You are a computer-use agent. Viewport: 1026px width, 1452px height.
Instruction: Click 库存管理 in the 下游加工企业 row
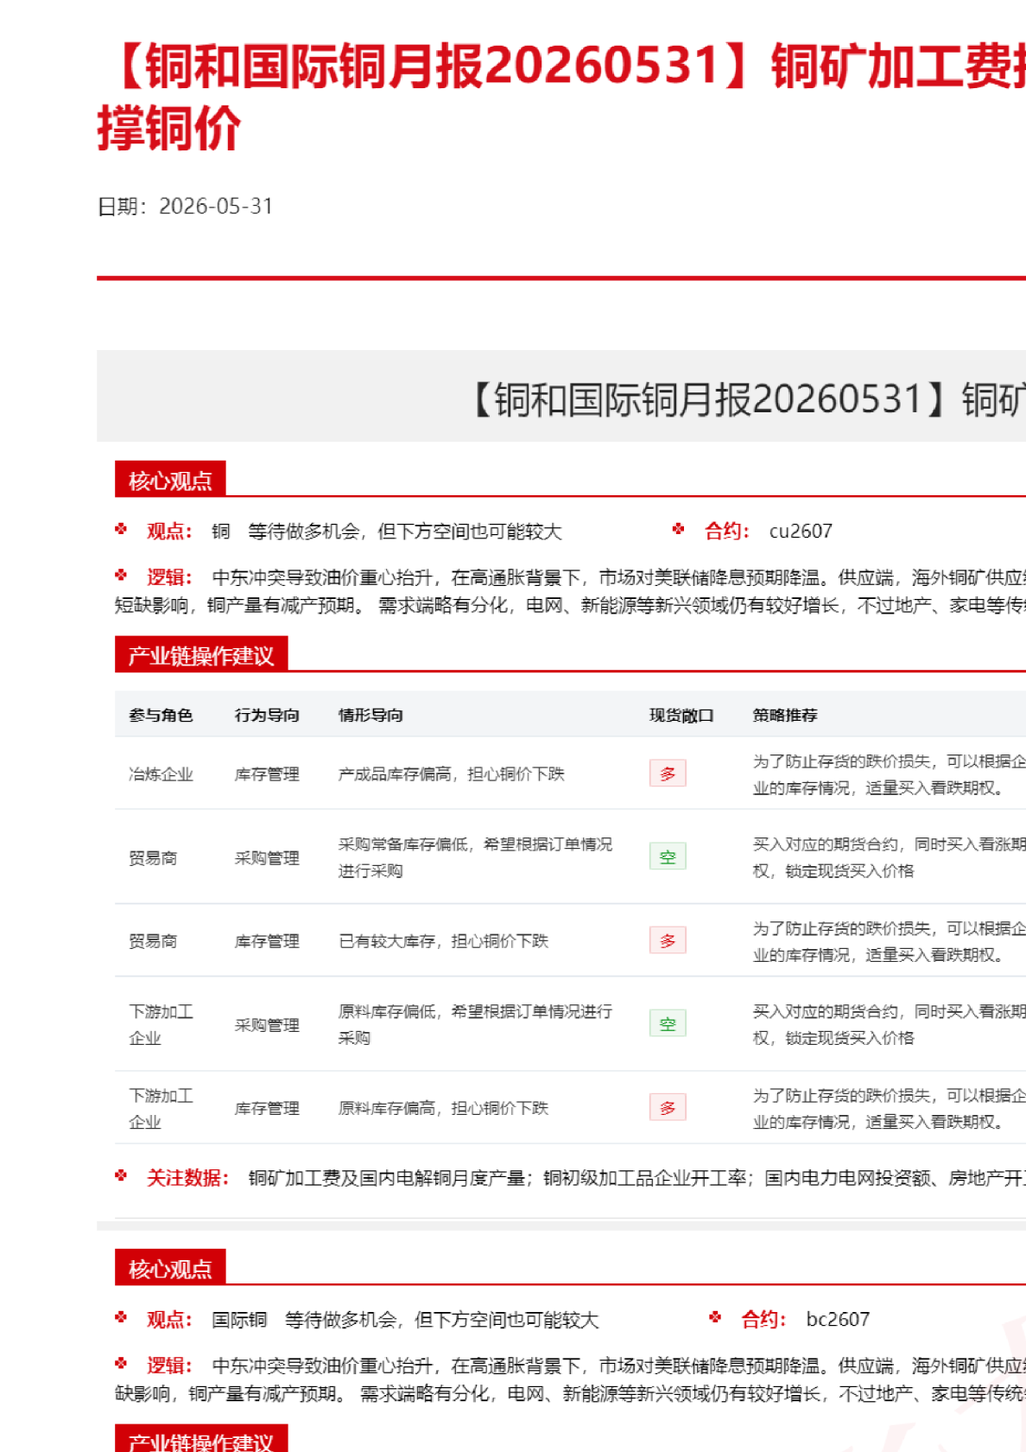click(x=267, y=1108)
